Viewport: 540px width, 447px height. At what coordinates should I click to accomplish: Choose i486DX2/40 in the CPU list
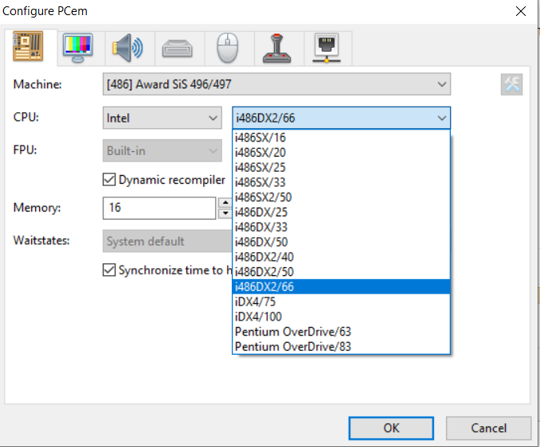(342, 257)
